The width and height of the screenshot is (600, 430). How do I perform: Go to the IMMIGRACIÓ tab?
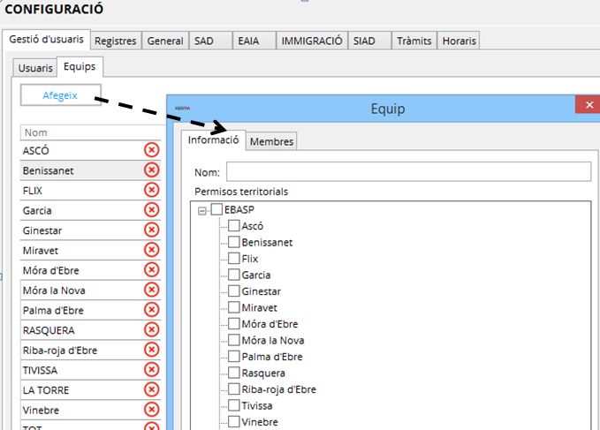click(x=311, y=41)
